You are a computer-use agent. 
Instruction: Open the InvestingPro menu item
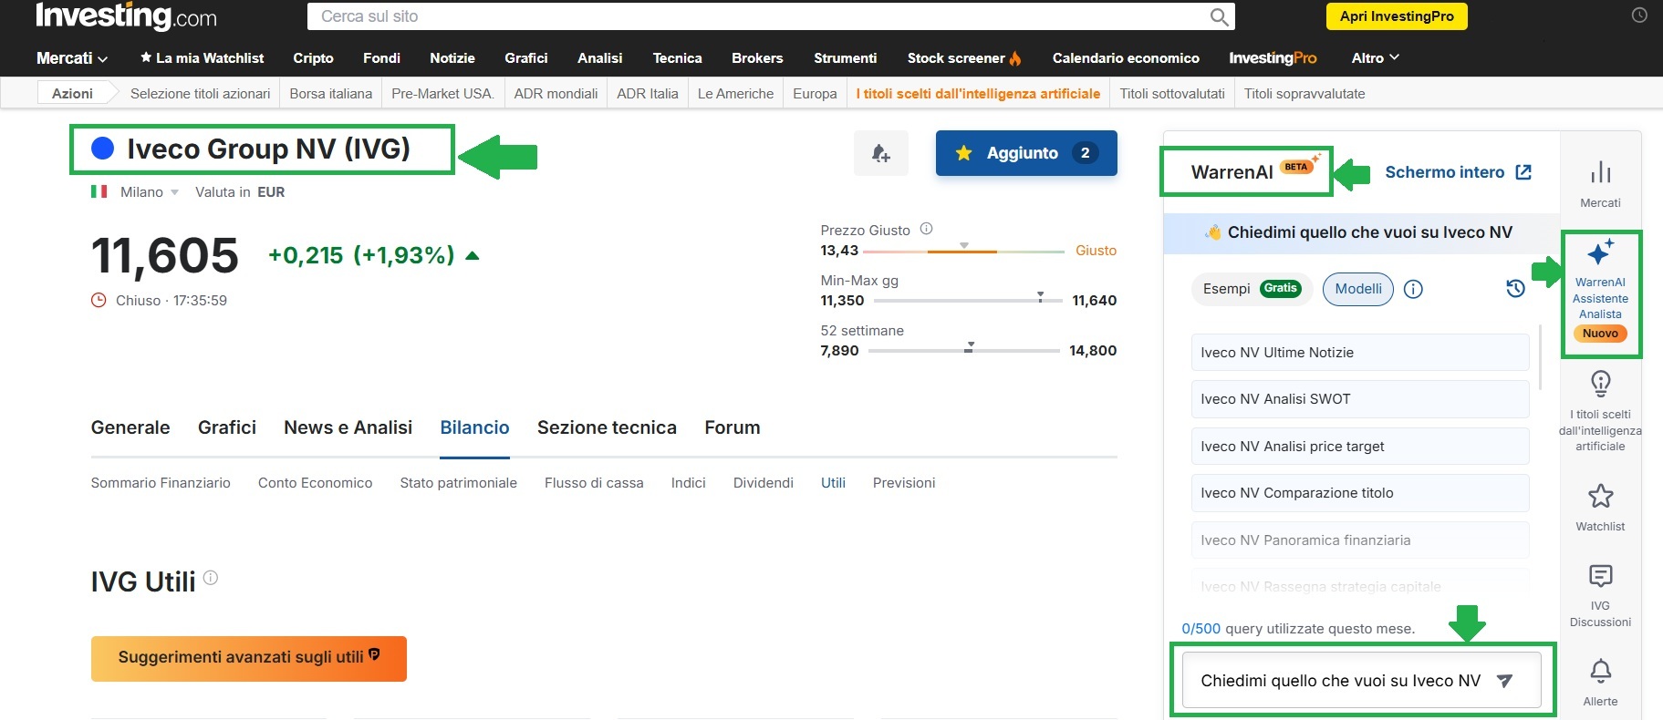coord(1273,58)
